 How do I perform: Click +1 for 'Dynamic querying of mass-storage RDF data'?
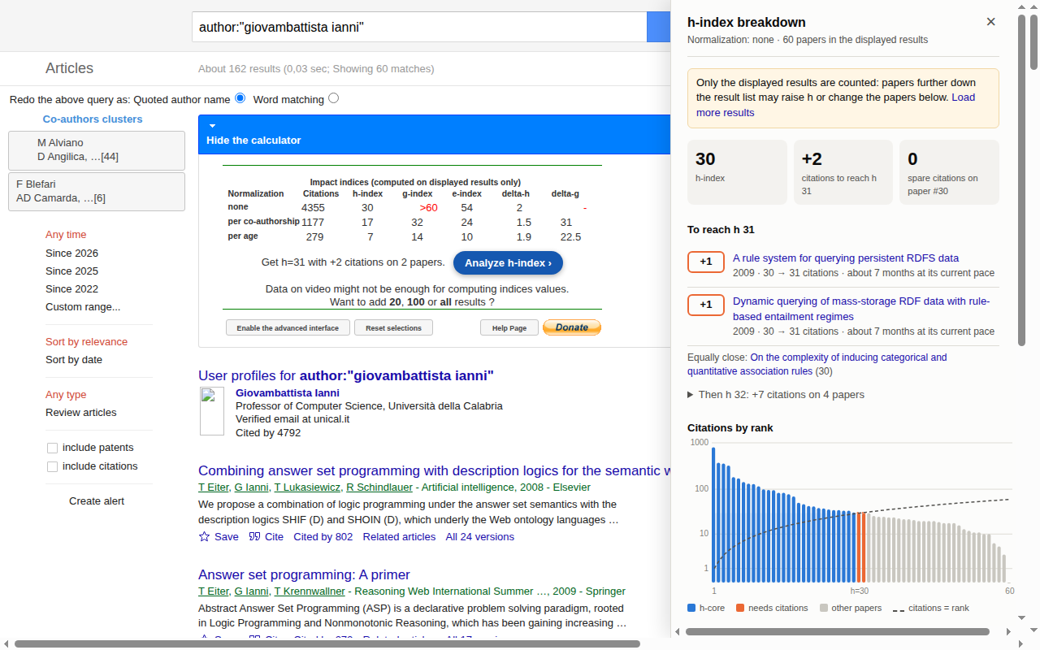pyautogui.click(x=705, y=305)
